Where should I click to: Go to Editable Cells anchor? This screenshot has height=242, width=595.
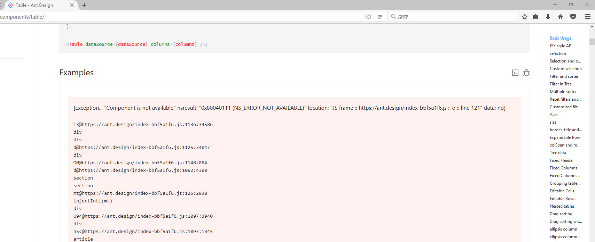point(562,191)
